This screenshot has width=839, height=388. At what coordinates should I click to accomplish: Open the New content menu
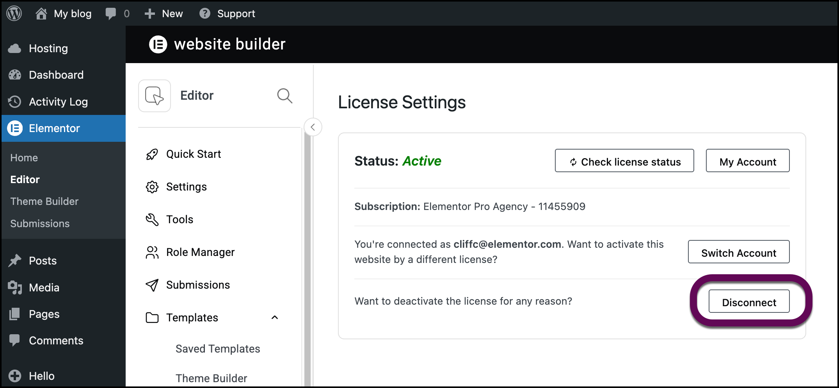coord(164,14)
